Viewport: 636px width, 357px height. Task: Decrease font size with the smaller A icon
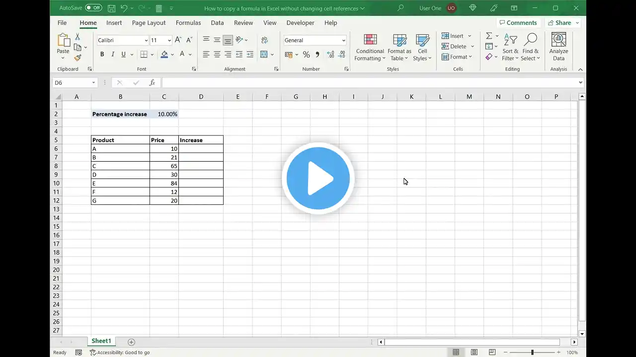click(189, 40)
